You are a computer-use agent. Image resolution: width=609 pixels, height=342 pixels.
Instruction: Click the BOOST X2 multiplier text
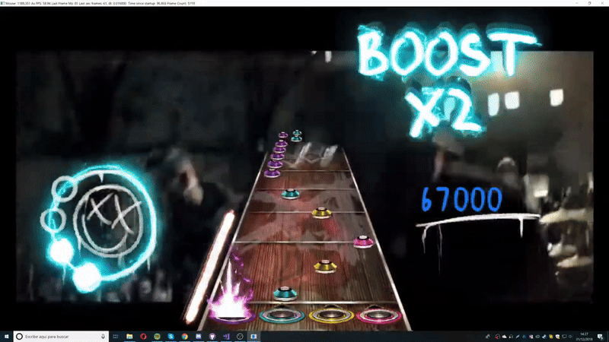coord(447,80)
